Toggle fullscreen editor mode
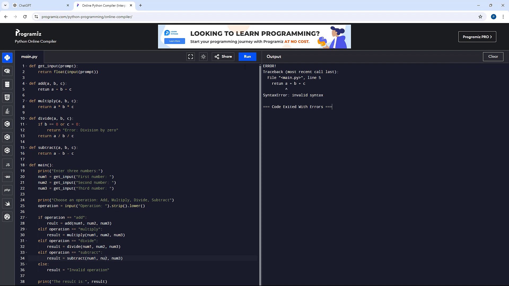 190,56
